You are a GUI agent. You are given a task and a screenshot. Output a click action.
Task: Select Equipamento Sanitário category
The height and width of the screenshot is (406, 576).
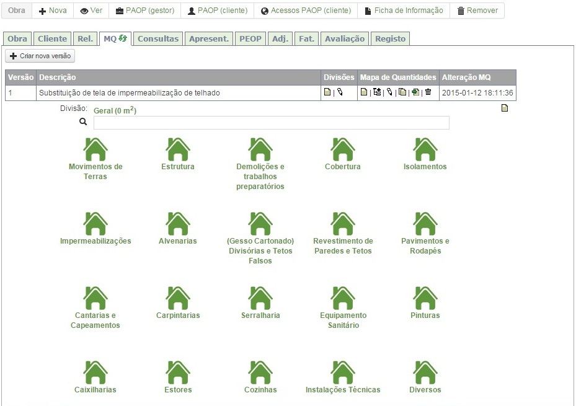(x=343, y=308)
